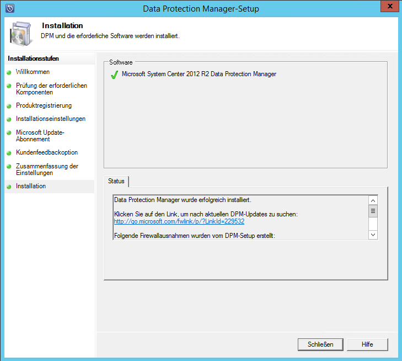The width and height of the screenshot is (402, 361).
Task: Click green bullet next to Willkommen
Action: [x=9, y=72]
